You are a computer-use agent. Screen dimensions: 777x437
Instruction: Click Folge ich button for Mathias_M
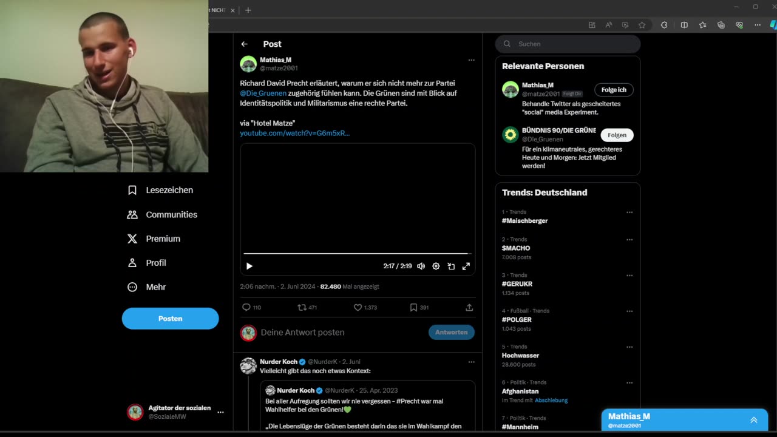(614, 90)
